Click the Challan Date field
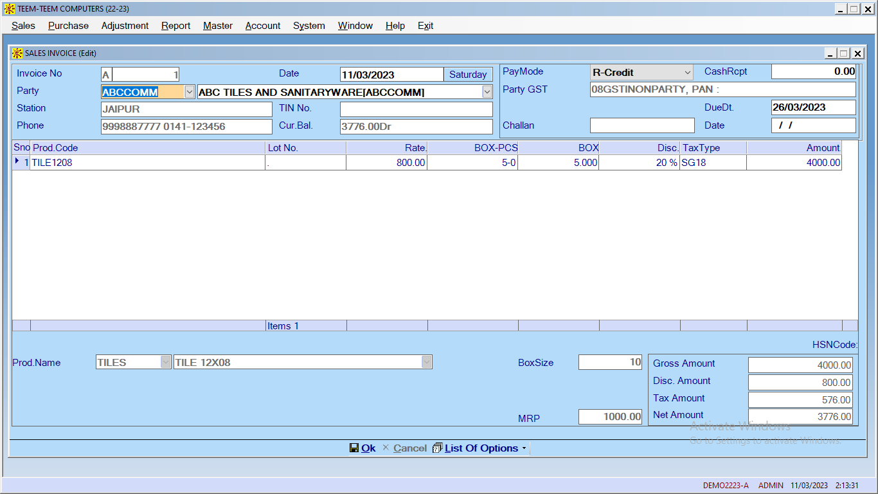The image size is (878, 494). [x=814, y=125]
